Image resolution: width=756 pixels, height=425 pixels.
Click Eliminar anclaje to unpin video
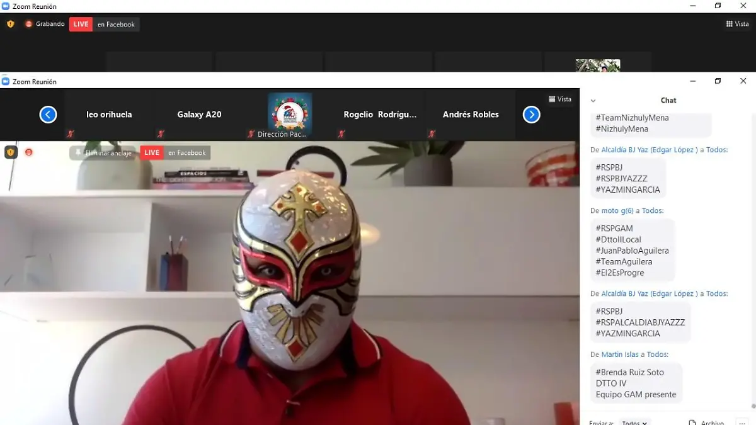tap(103, 153)
